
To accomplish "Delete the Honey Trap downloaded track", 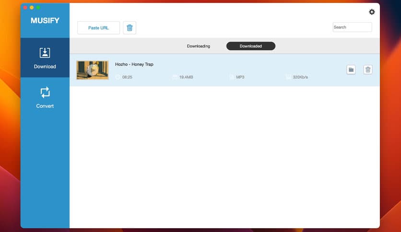I will tap(368, 70).
